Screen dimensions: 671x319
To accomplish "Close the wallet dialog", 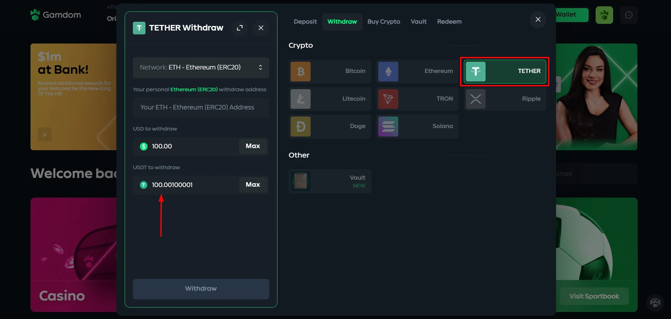I will point(538,19).
